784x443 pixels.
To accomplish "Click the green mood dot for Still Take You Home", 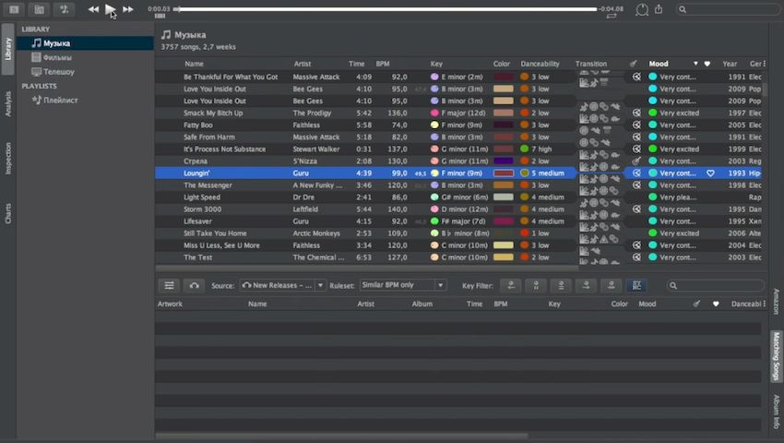I will pyautogui.click(x=652, y=233).
